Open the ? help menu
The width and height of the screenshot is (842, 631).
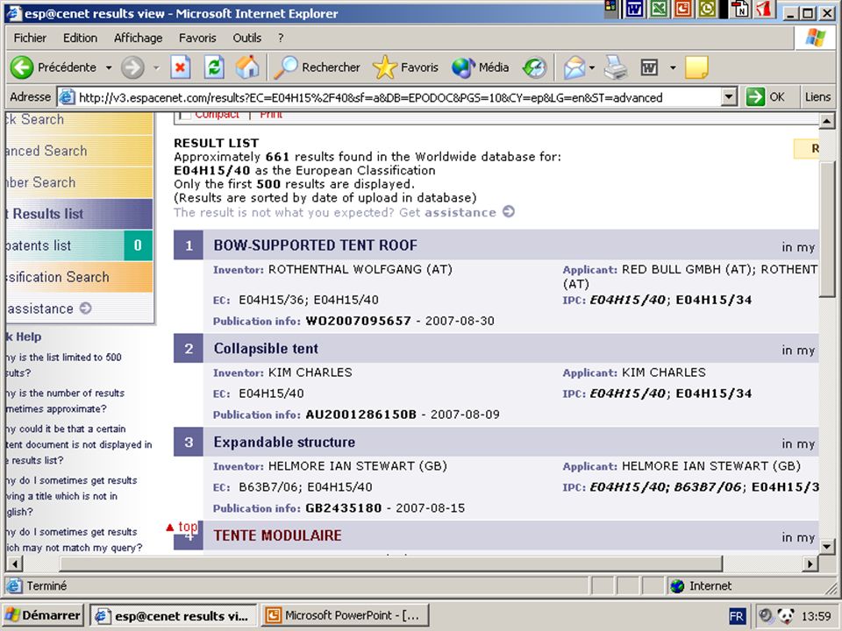point(281,38)
